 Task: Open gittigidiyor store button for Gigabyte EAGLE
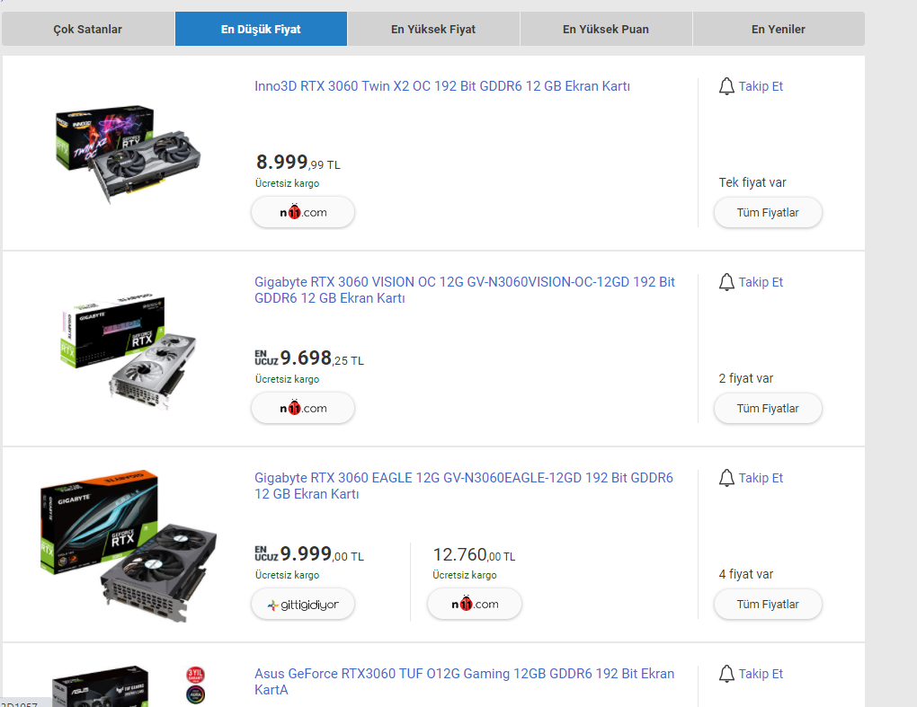303,605
